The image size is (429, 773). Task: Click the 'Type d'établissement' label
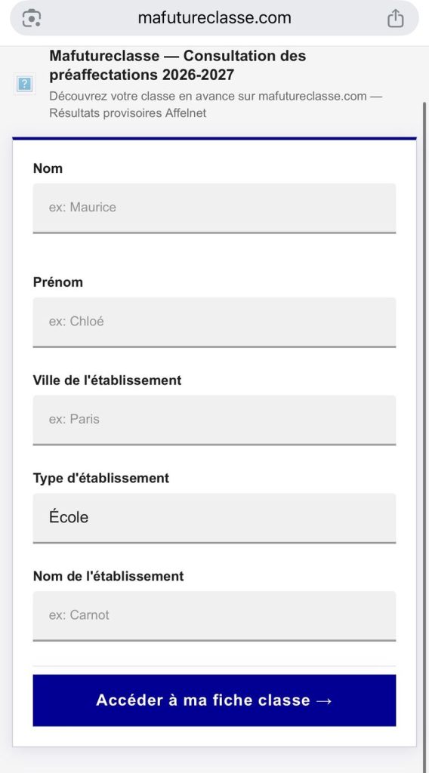coord(101,478)
